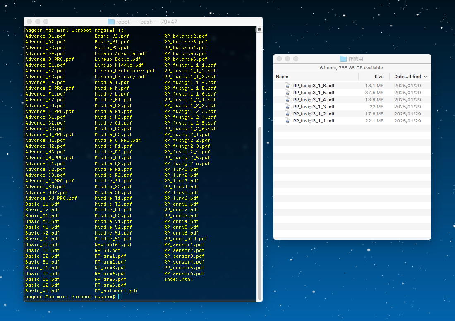Click the robot folder icon in Terminal title

pyautogui.click(x=111, y=22)
